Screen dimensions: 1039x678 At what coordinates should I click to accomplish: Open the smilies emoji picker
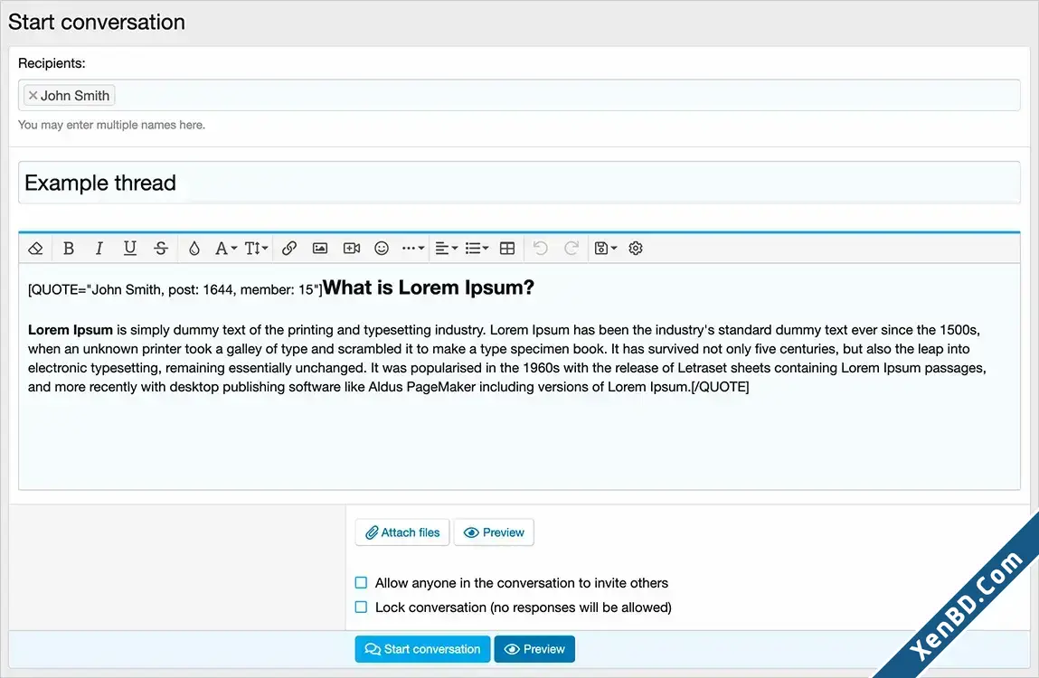[382, 249]
